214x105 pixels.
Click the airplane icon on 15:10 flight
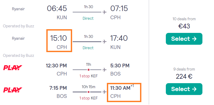click(x=104, y=42)
